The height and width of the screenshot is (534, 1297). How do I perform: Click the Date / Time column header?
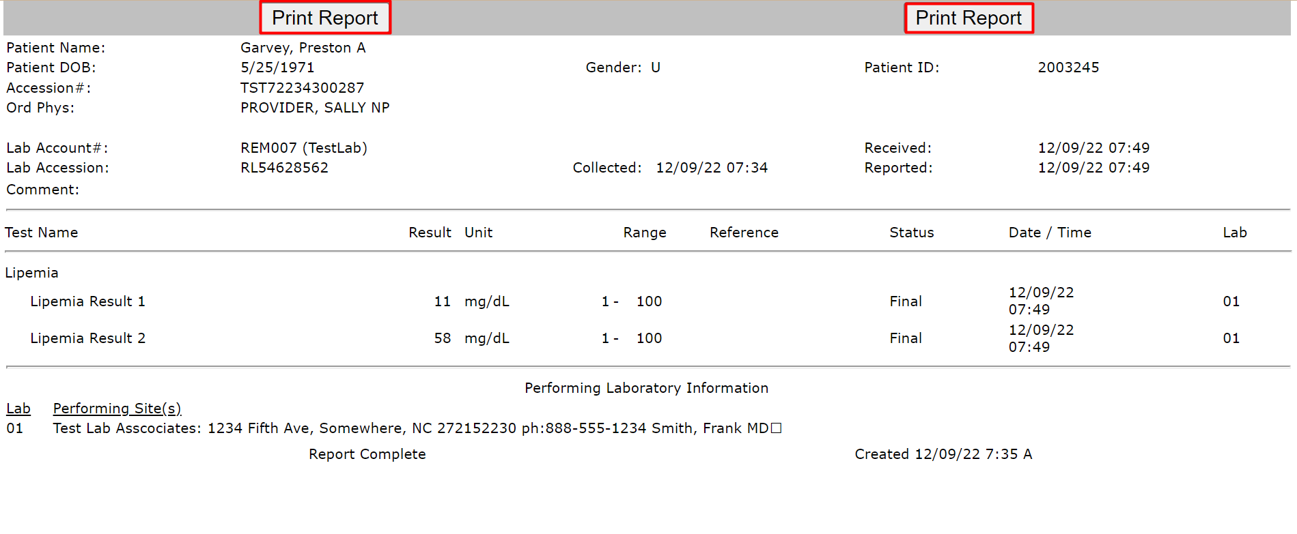(x=1050, y=233)
